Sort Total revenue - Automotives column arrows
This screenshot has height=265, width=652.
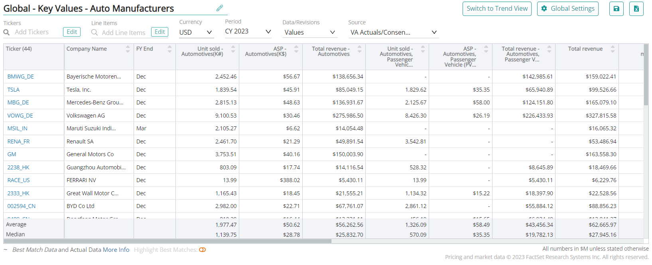(x=359, y=49)
